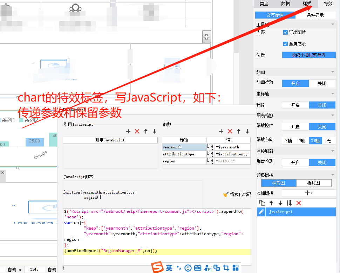
Task: Click the move handle on the canvas
Action: [206, 37]
